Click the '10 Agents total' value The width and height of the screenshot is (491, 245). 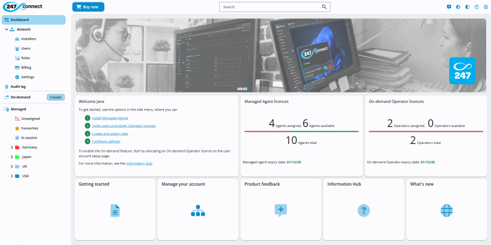301,140
